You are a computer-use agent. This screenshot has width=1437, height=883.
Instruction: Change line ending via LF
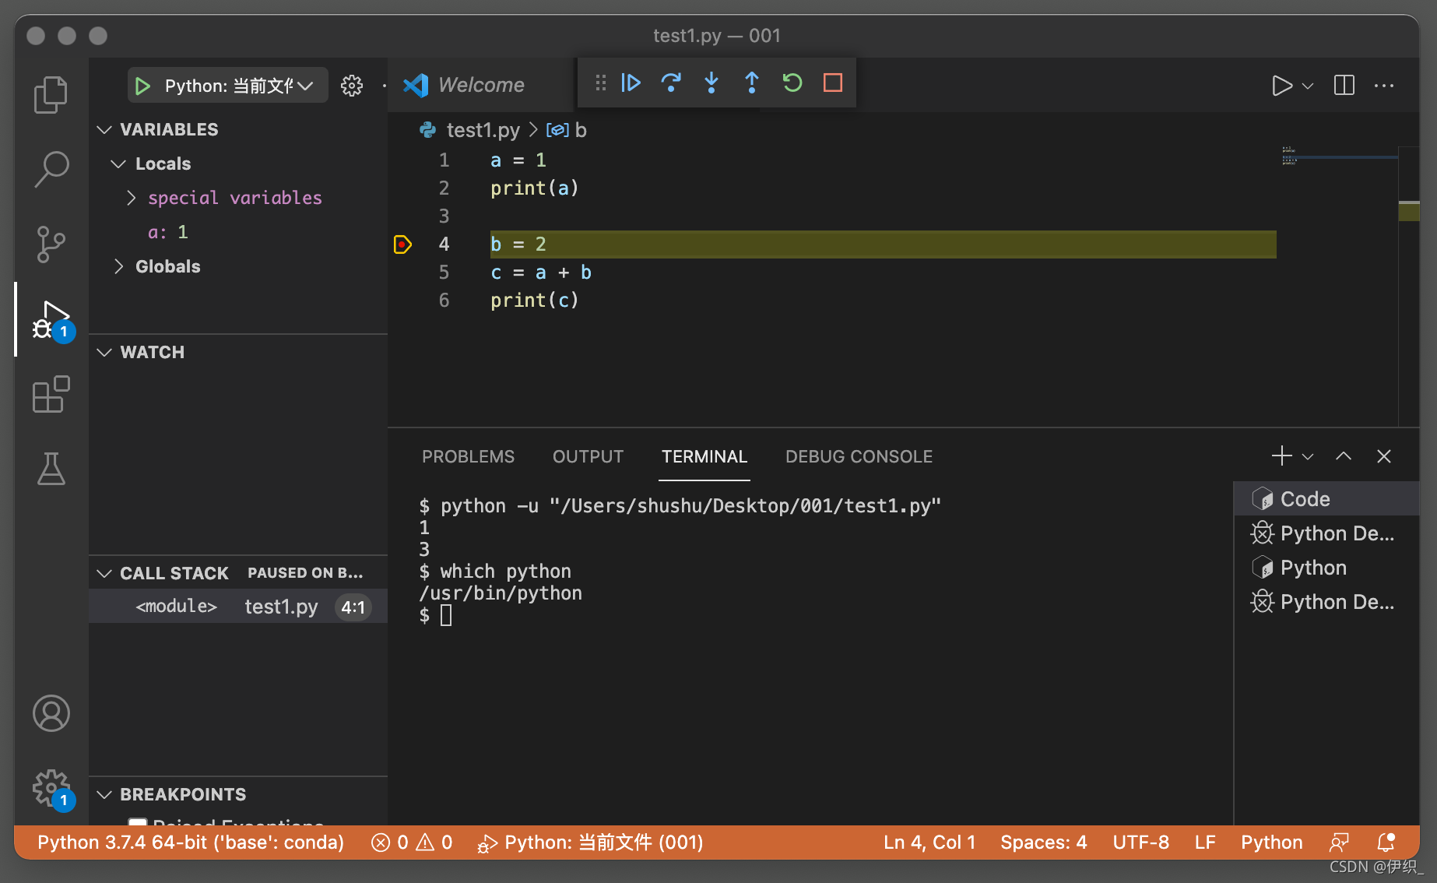1205,843
